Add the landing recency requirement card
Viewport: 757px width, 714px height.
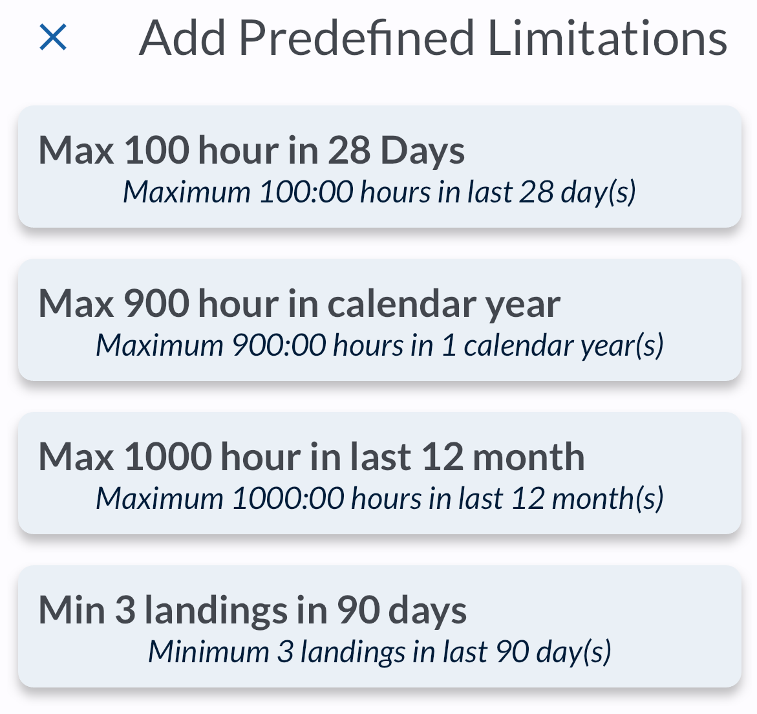point(379,627)
